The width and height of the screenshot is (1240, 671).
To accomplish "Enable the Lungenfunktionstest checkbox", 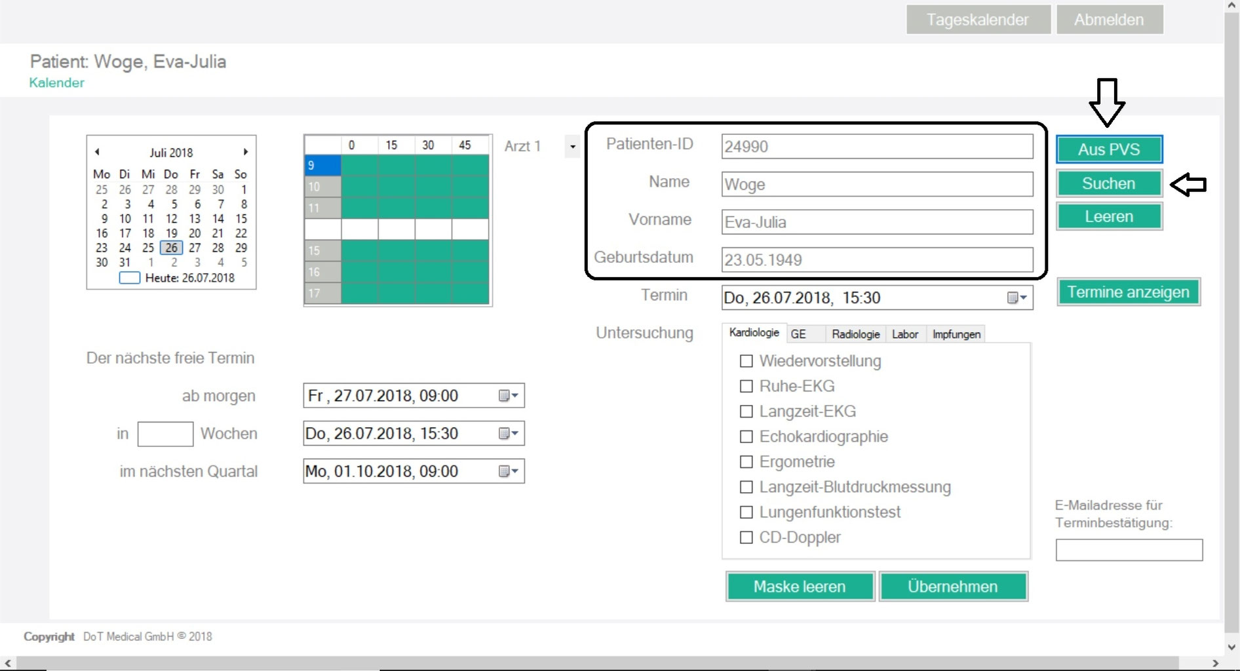I will [746, 512].
